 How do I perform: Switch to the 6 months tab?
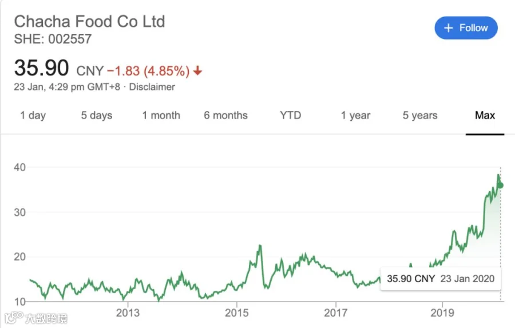(x=225, y=116)
